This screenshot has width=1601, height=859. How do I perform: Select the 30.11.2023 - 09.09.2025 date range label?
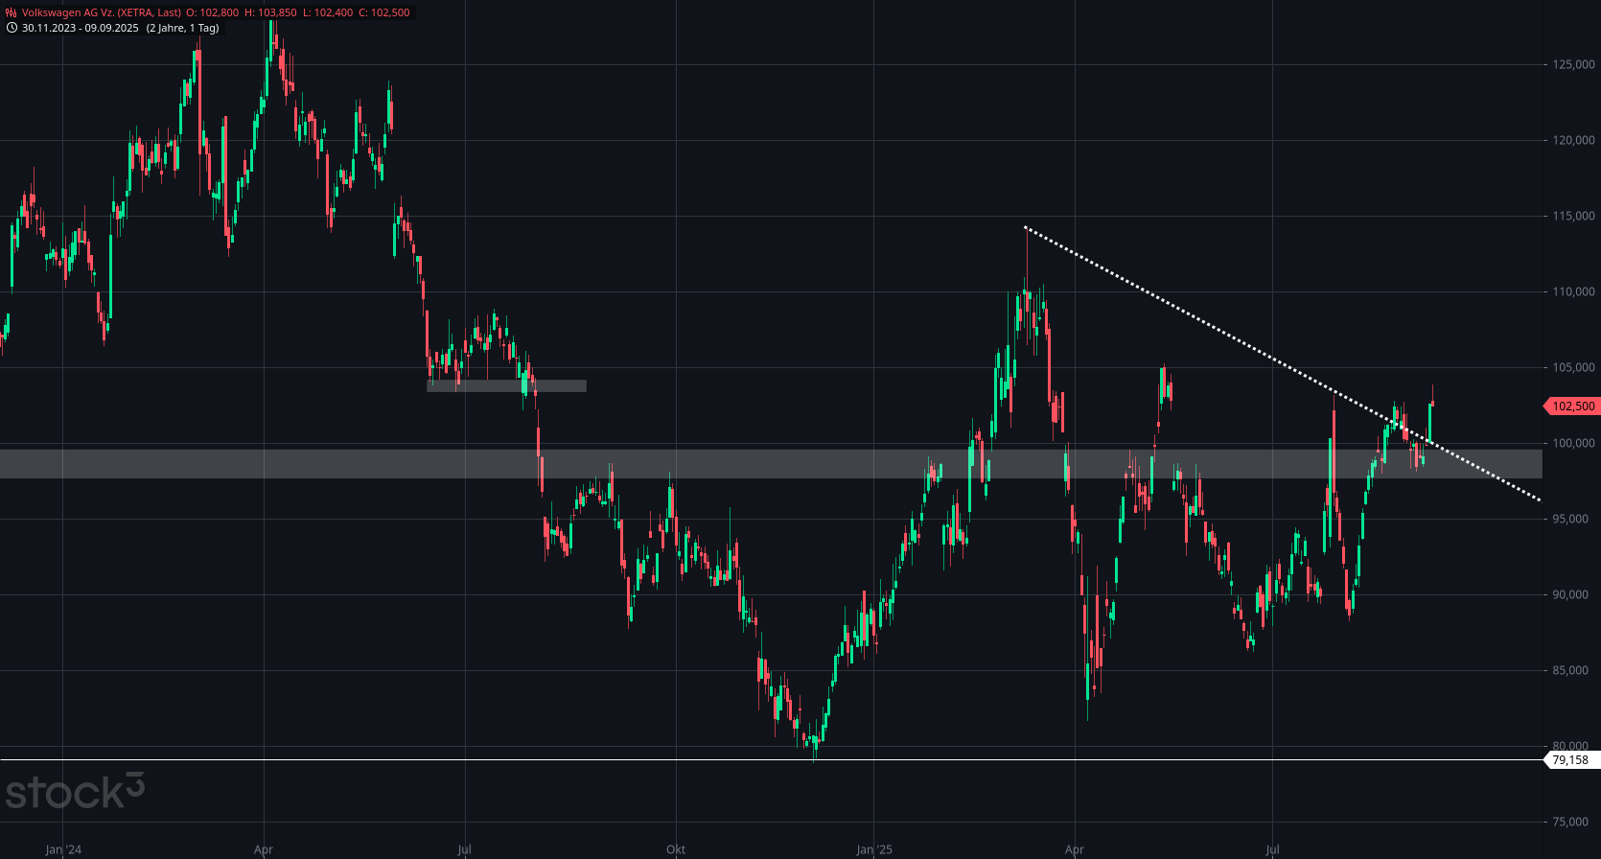point(81,28)
